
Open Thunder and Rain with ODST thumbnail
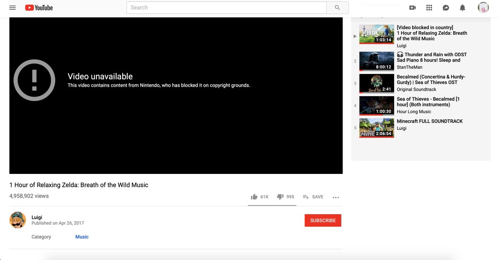(x=376, y=61)
